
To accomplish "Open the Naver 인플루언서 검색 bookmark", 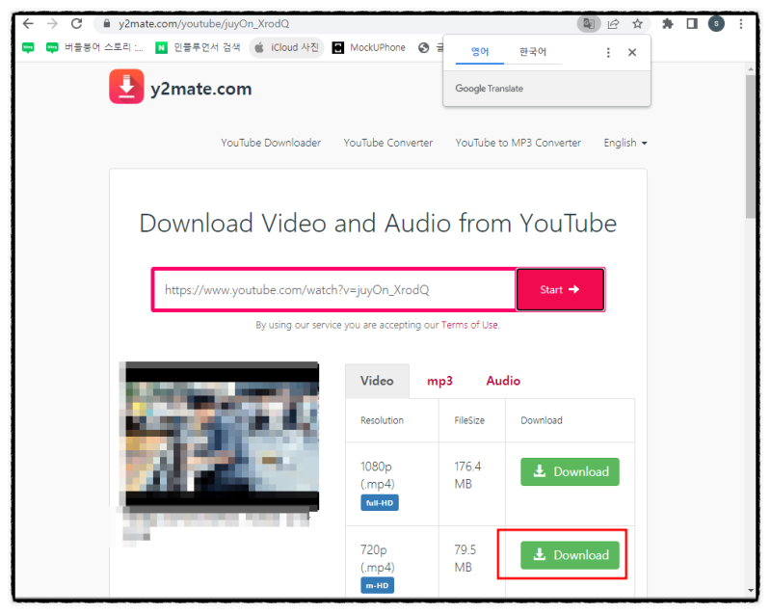I will 198,47.
